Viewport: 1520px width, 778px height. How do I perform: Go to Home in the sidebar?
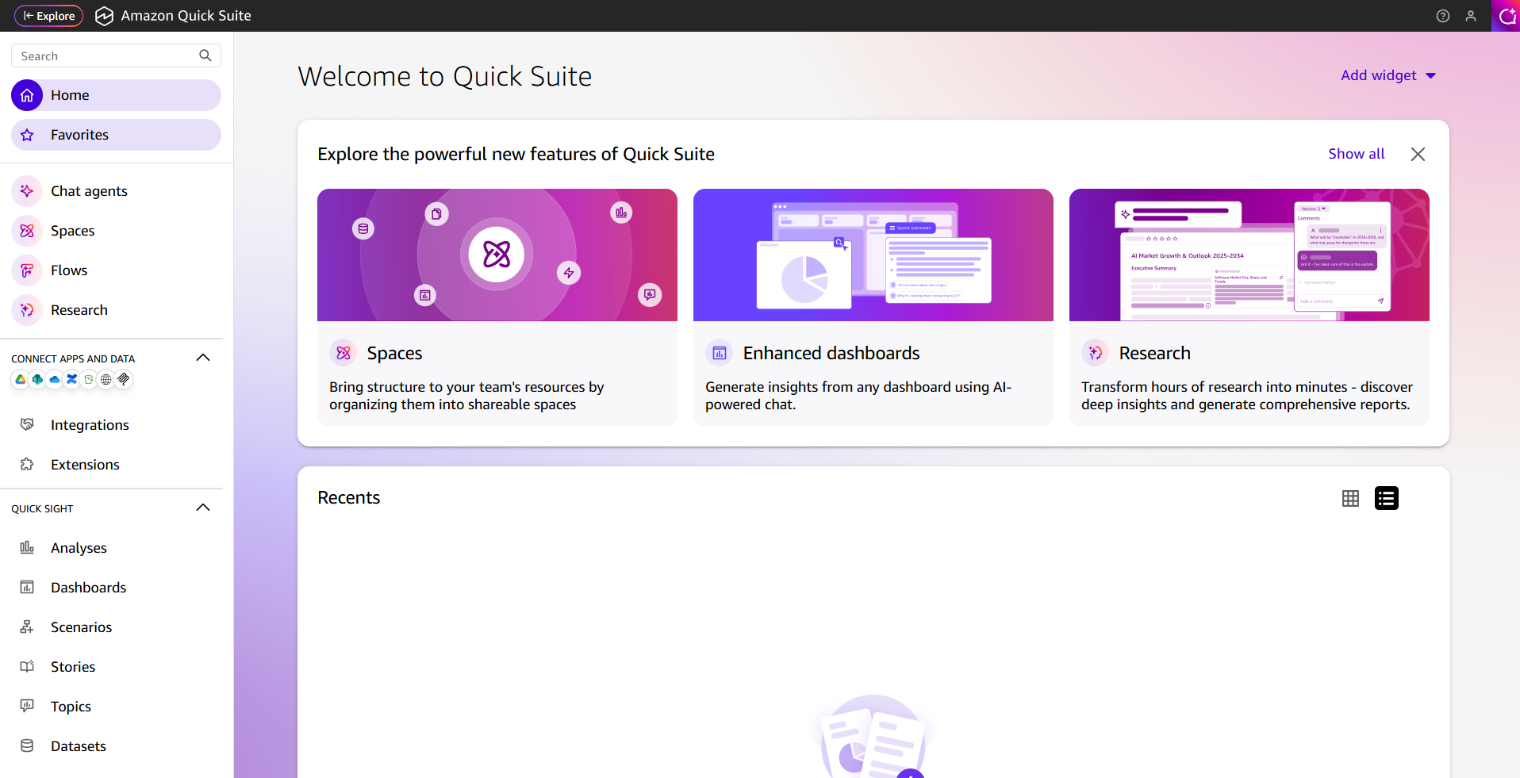[116, 95]
